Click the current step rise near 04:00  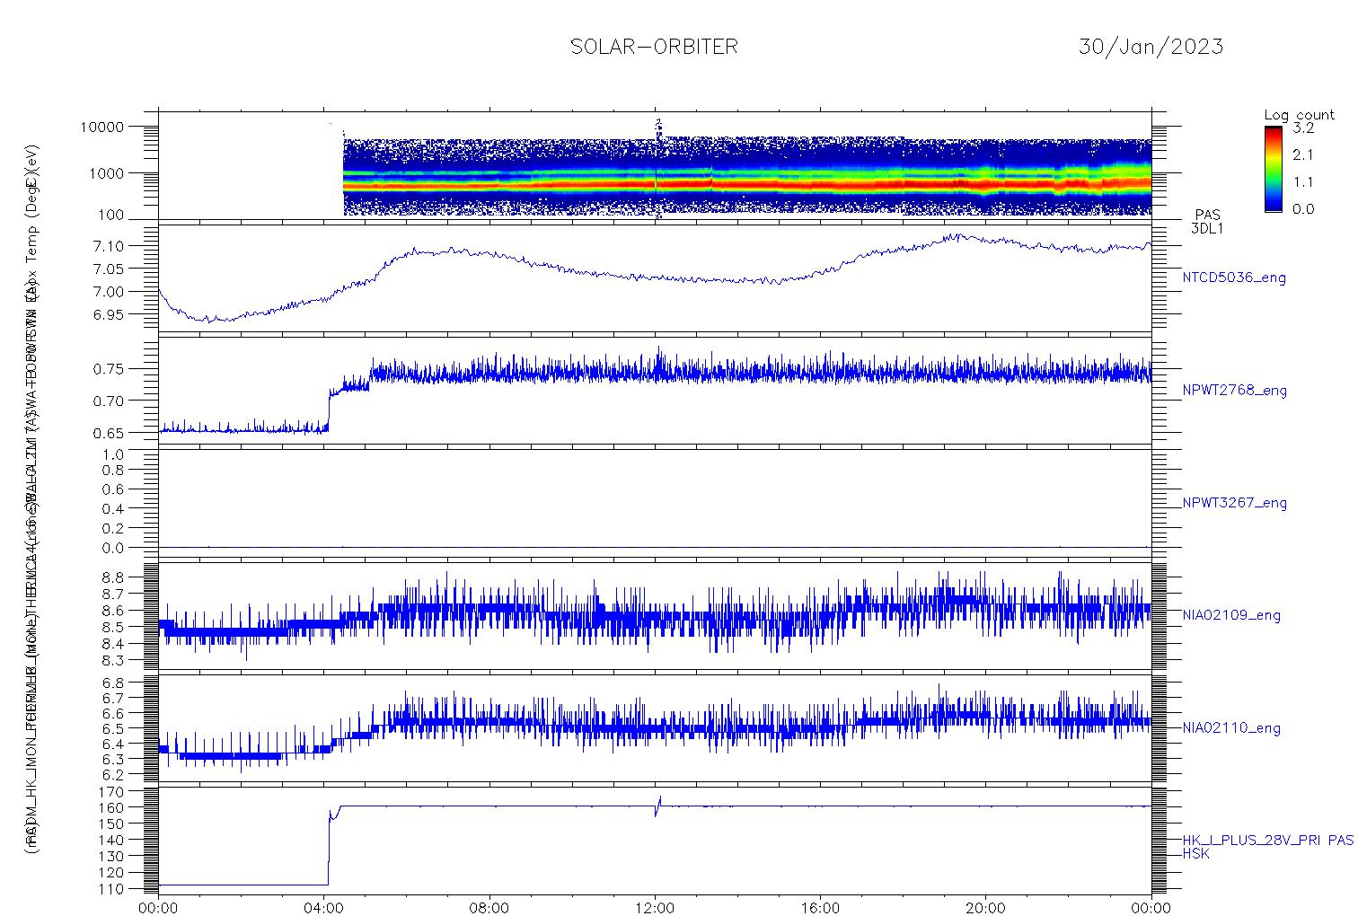329,849
